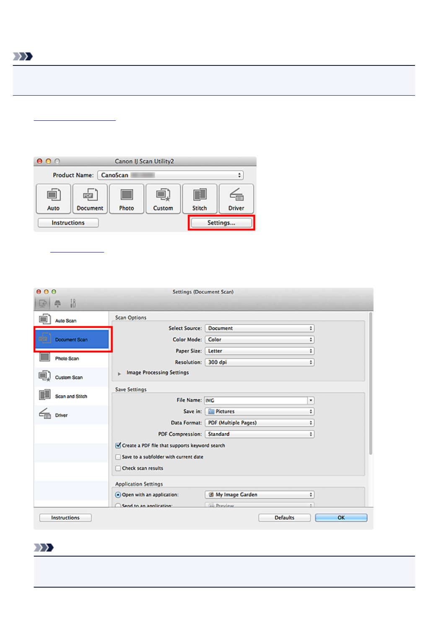
Task: Toggle Create a PDF file that supports keyword search
Action: click(118, 445)
